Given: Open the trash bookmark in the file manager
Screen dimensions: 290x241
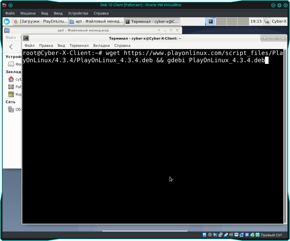Looking at the screenshot, I should pyautogui.click(x=15, y=94).
